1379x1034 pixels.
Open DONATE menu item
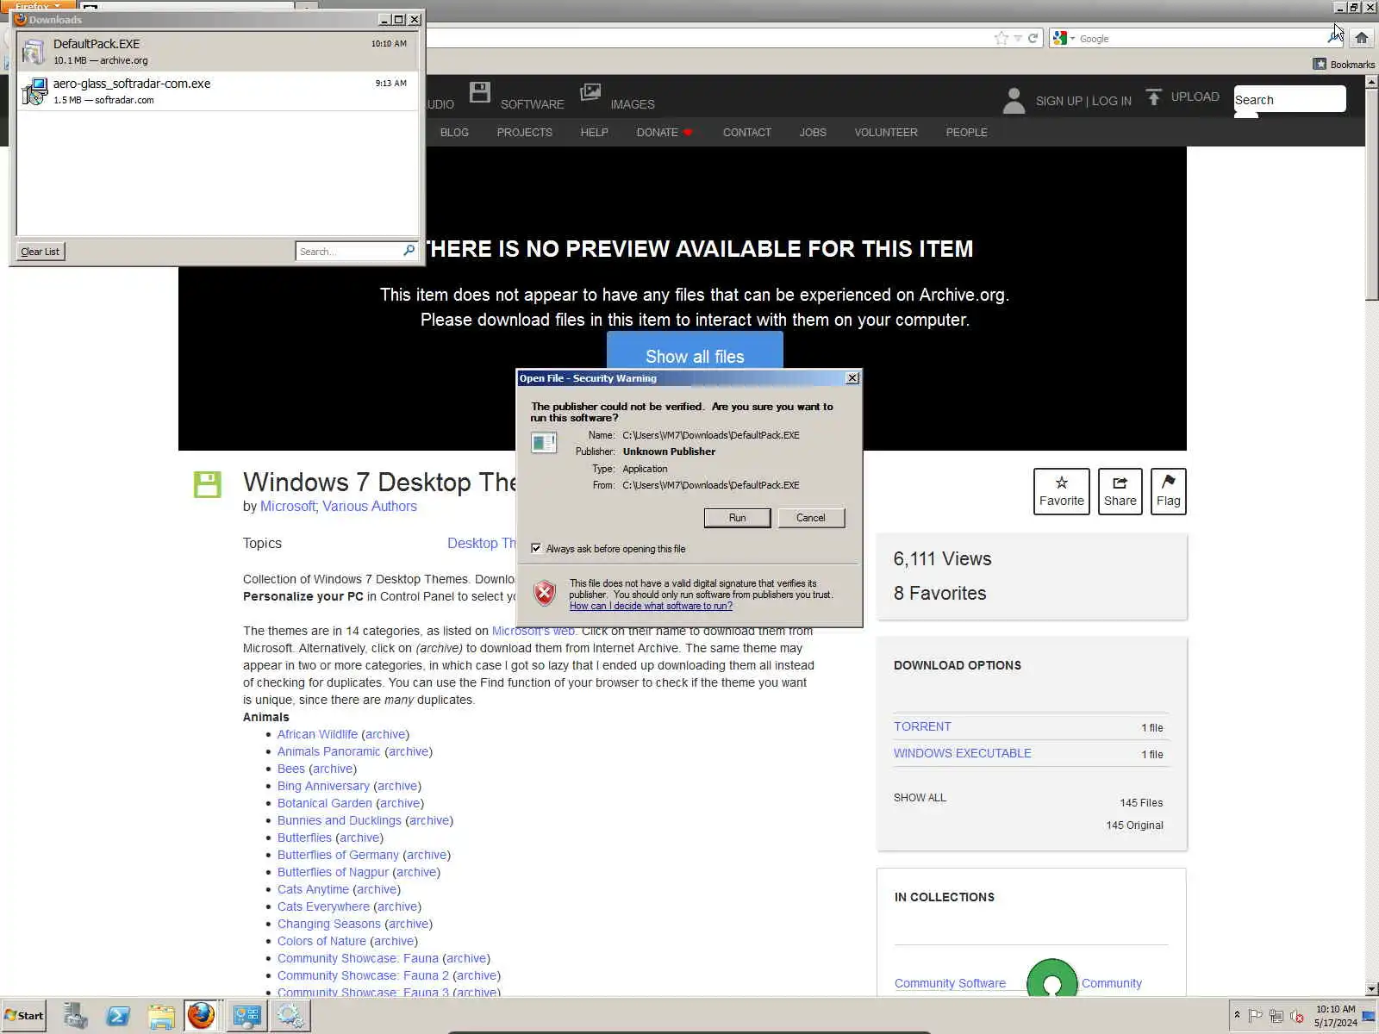click(664, 132)
